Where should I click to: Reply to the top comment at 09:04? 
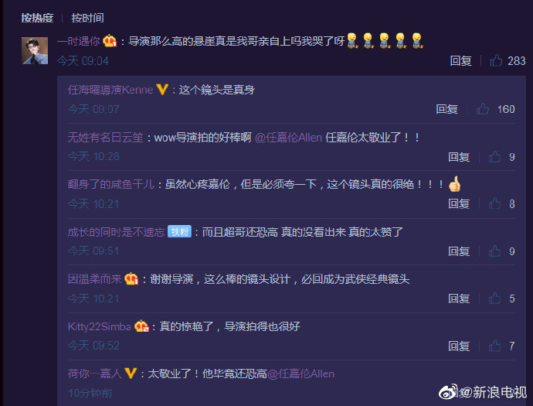pos(460,61)
